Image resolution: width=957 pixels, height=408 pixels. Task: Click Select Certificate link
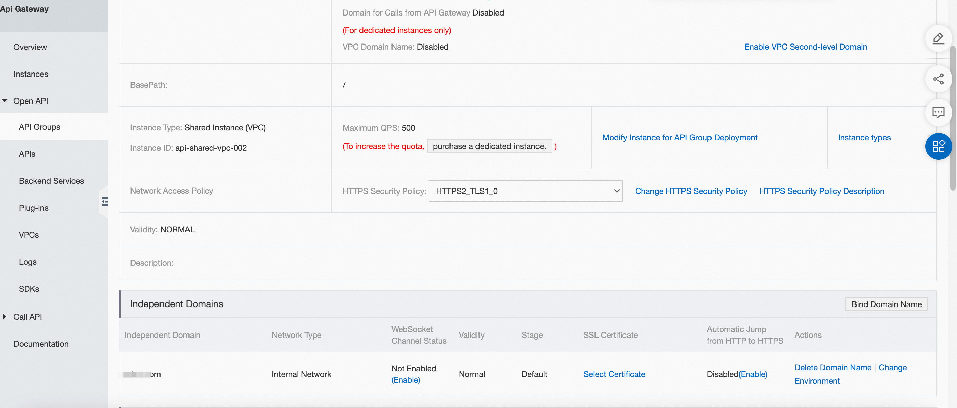point(614,374)
